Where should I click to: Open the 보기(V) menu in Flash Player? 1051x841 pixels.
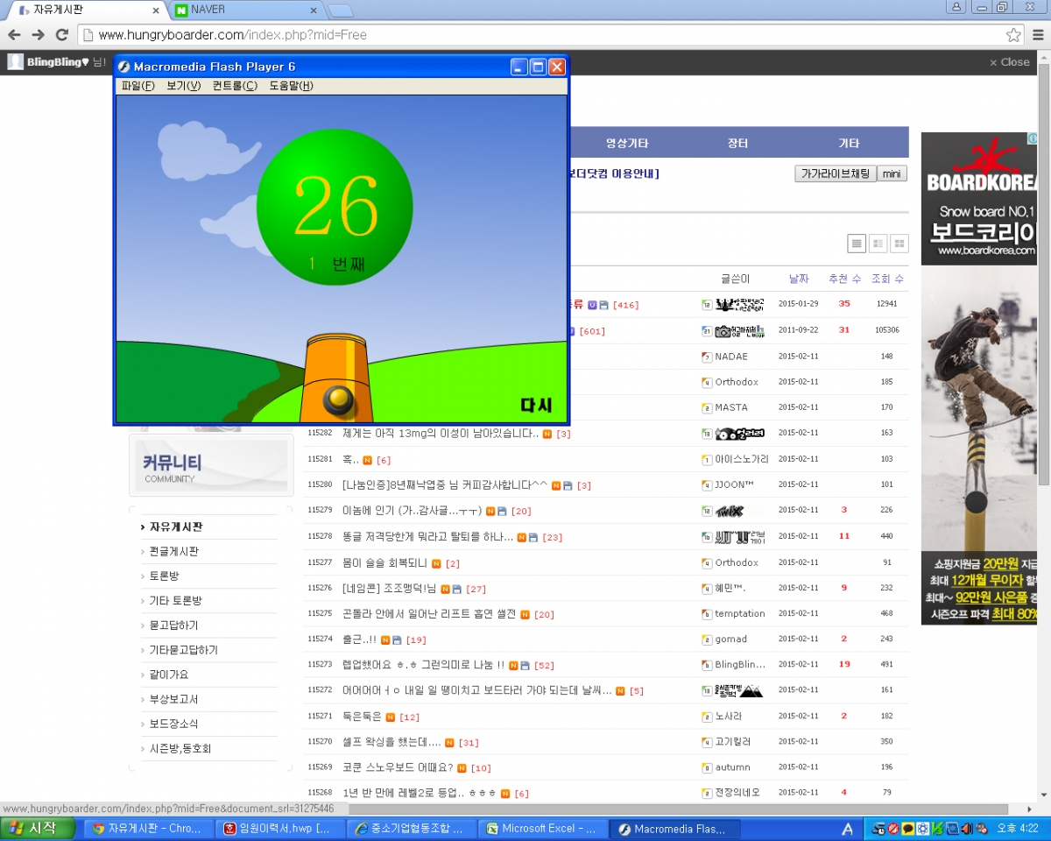183,86
